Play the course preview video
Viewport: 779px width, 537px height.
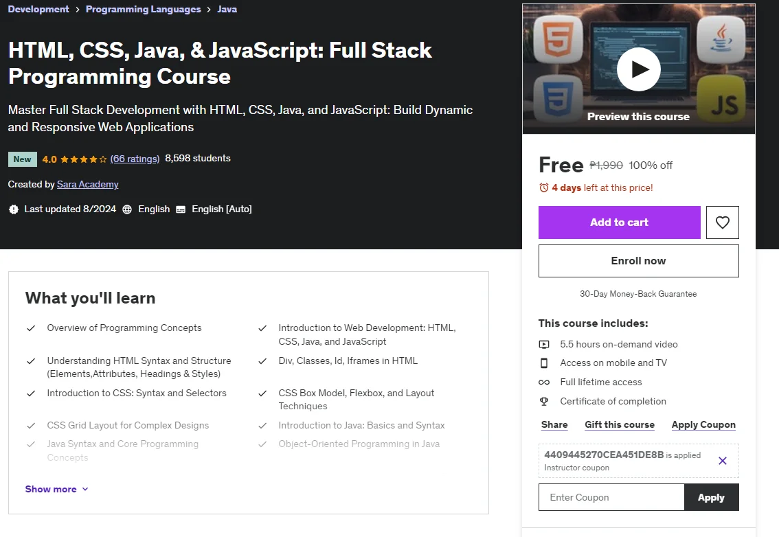coord(638,69)
